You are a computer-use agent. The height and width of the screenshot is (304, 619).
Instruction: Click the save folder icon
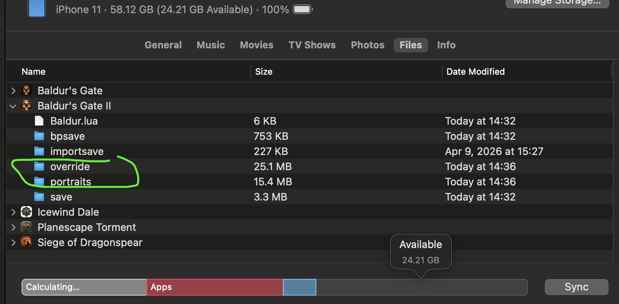pyautogui.click(x=39, y=197)
